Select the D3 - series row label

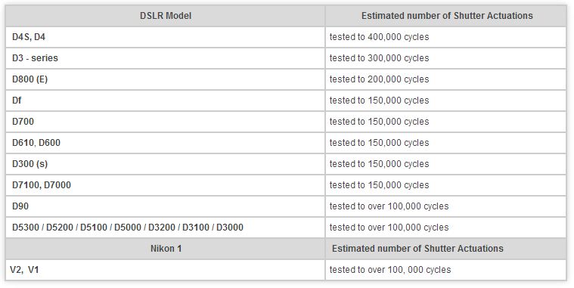tap(166, 58)
